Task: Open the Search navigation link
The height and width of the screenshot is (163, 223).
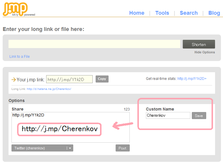Action: [189, 13]
